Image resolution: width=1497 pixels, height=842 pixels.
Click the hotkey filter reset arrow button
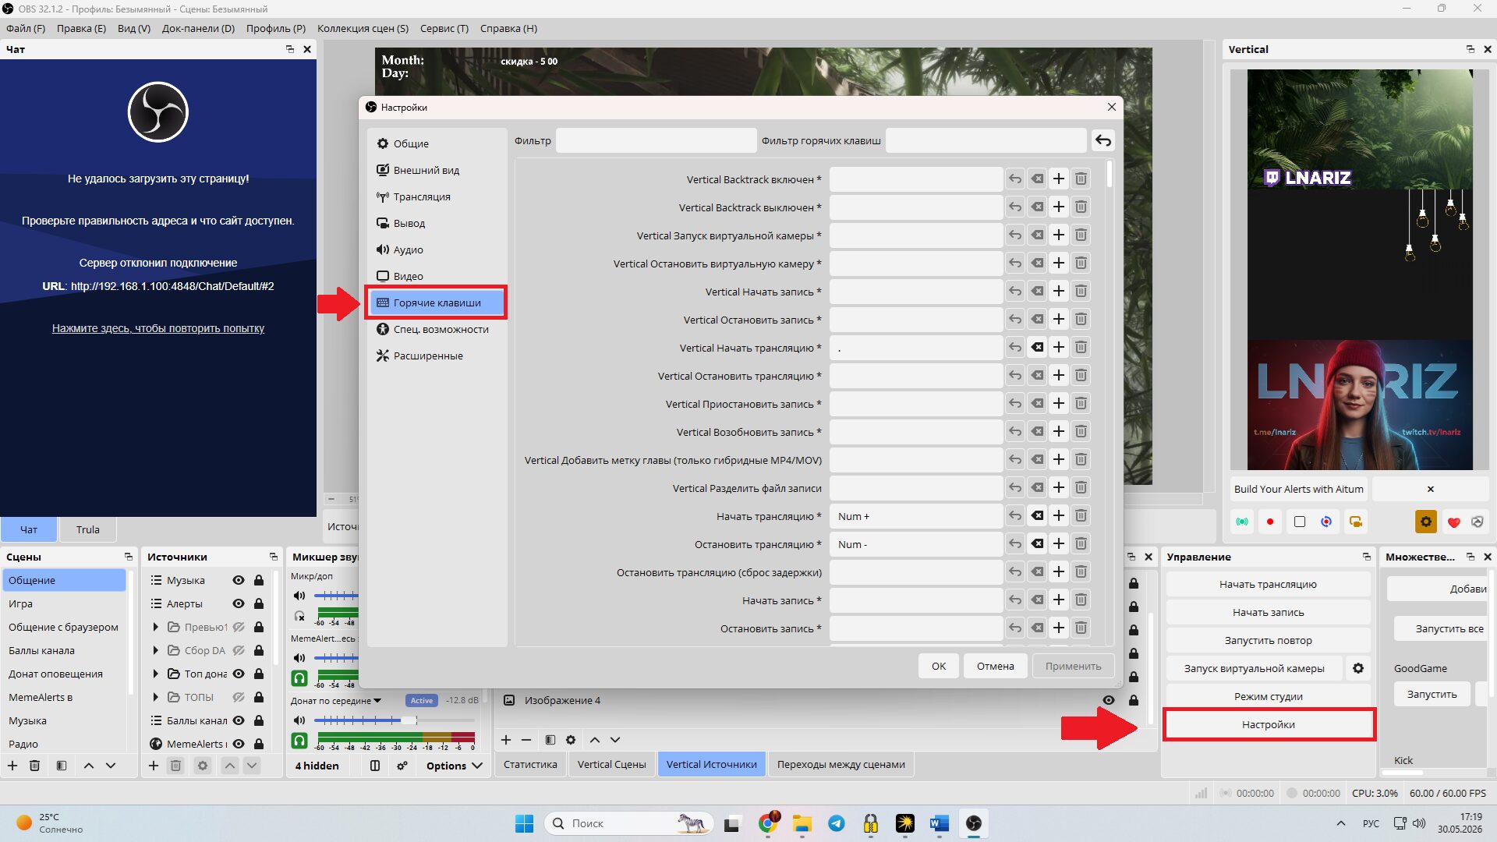click(x=1103, y=140)
